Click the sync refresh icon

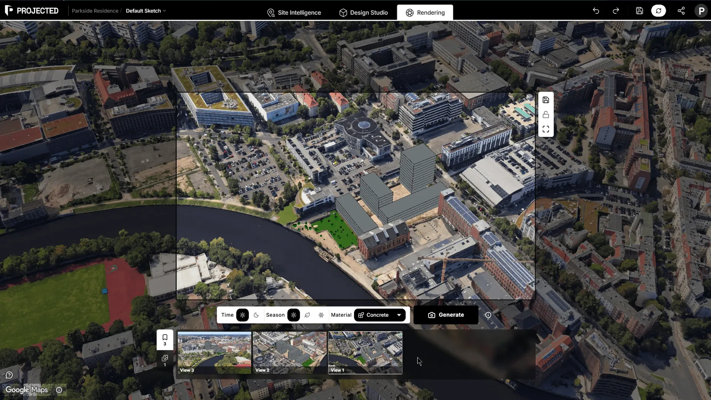658,11
